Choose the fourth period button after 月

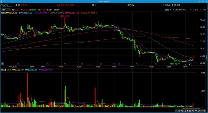pyautogui.click(x=177, y=10)
